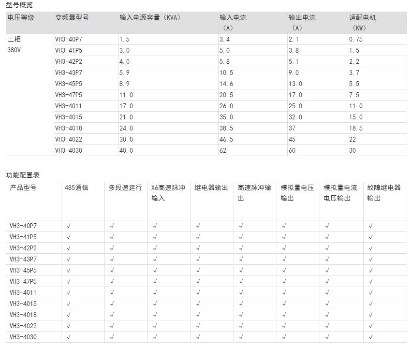This screenshot has width=412, height=347.
Task: Select VH3-4030 in the function configuration table
Action: coord(23,337)
